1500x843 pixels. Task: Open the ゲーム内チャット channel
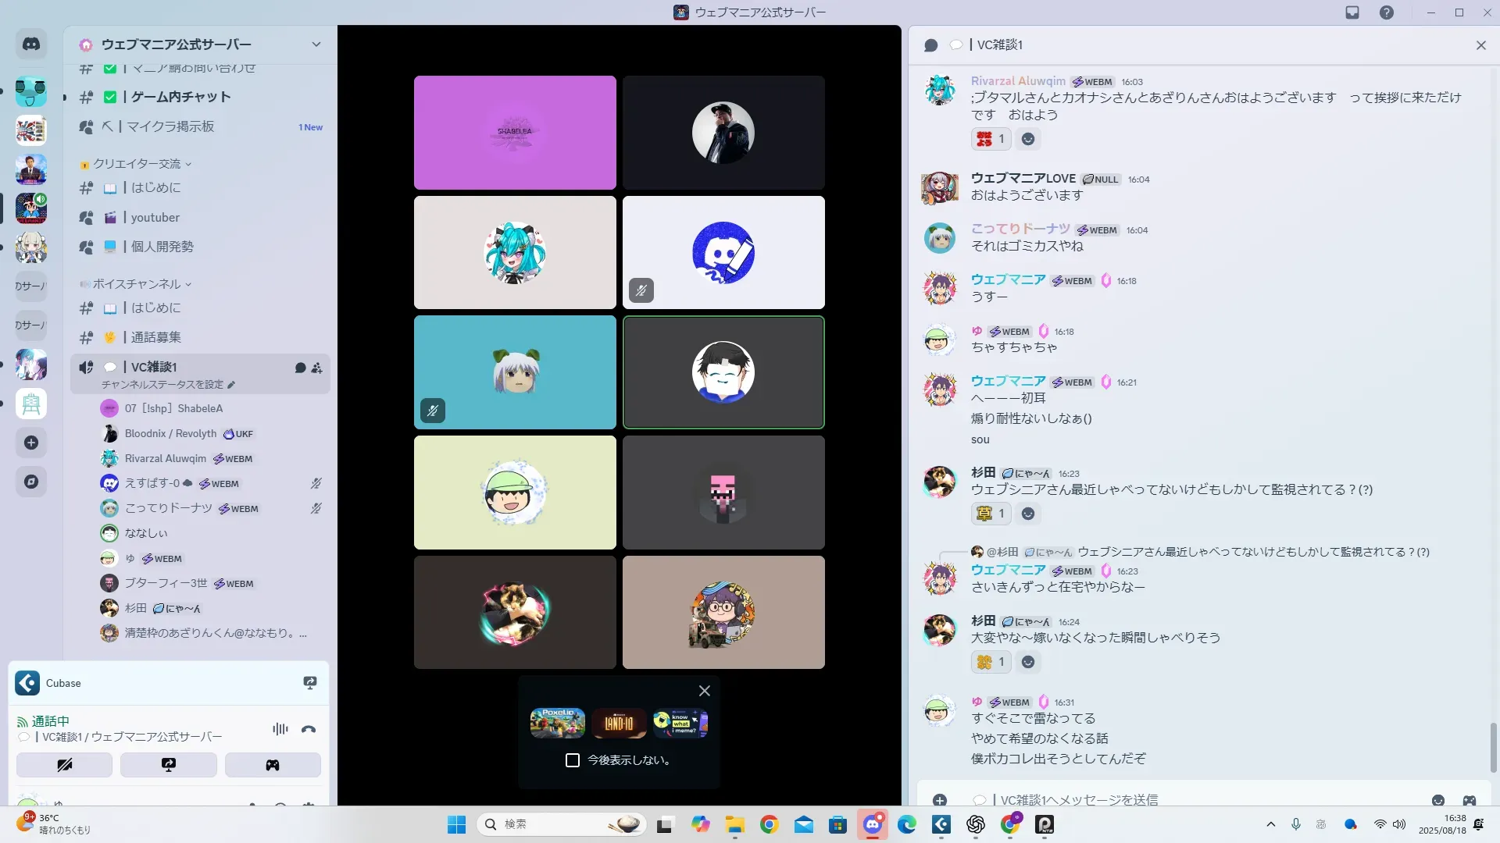pos(180,97)
